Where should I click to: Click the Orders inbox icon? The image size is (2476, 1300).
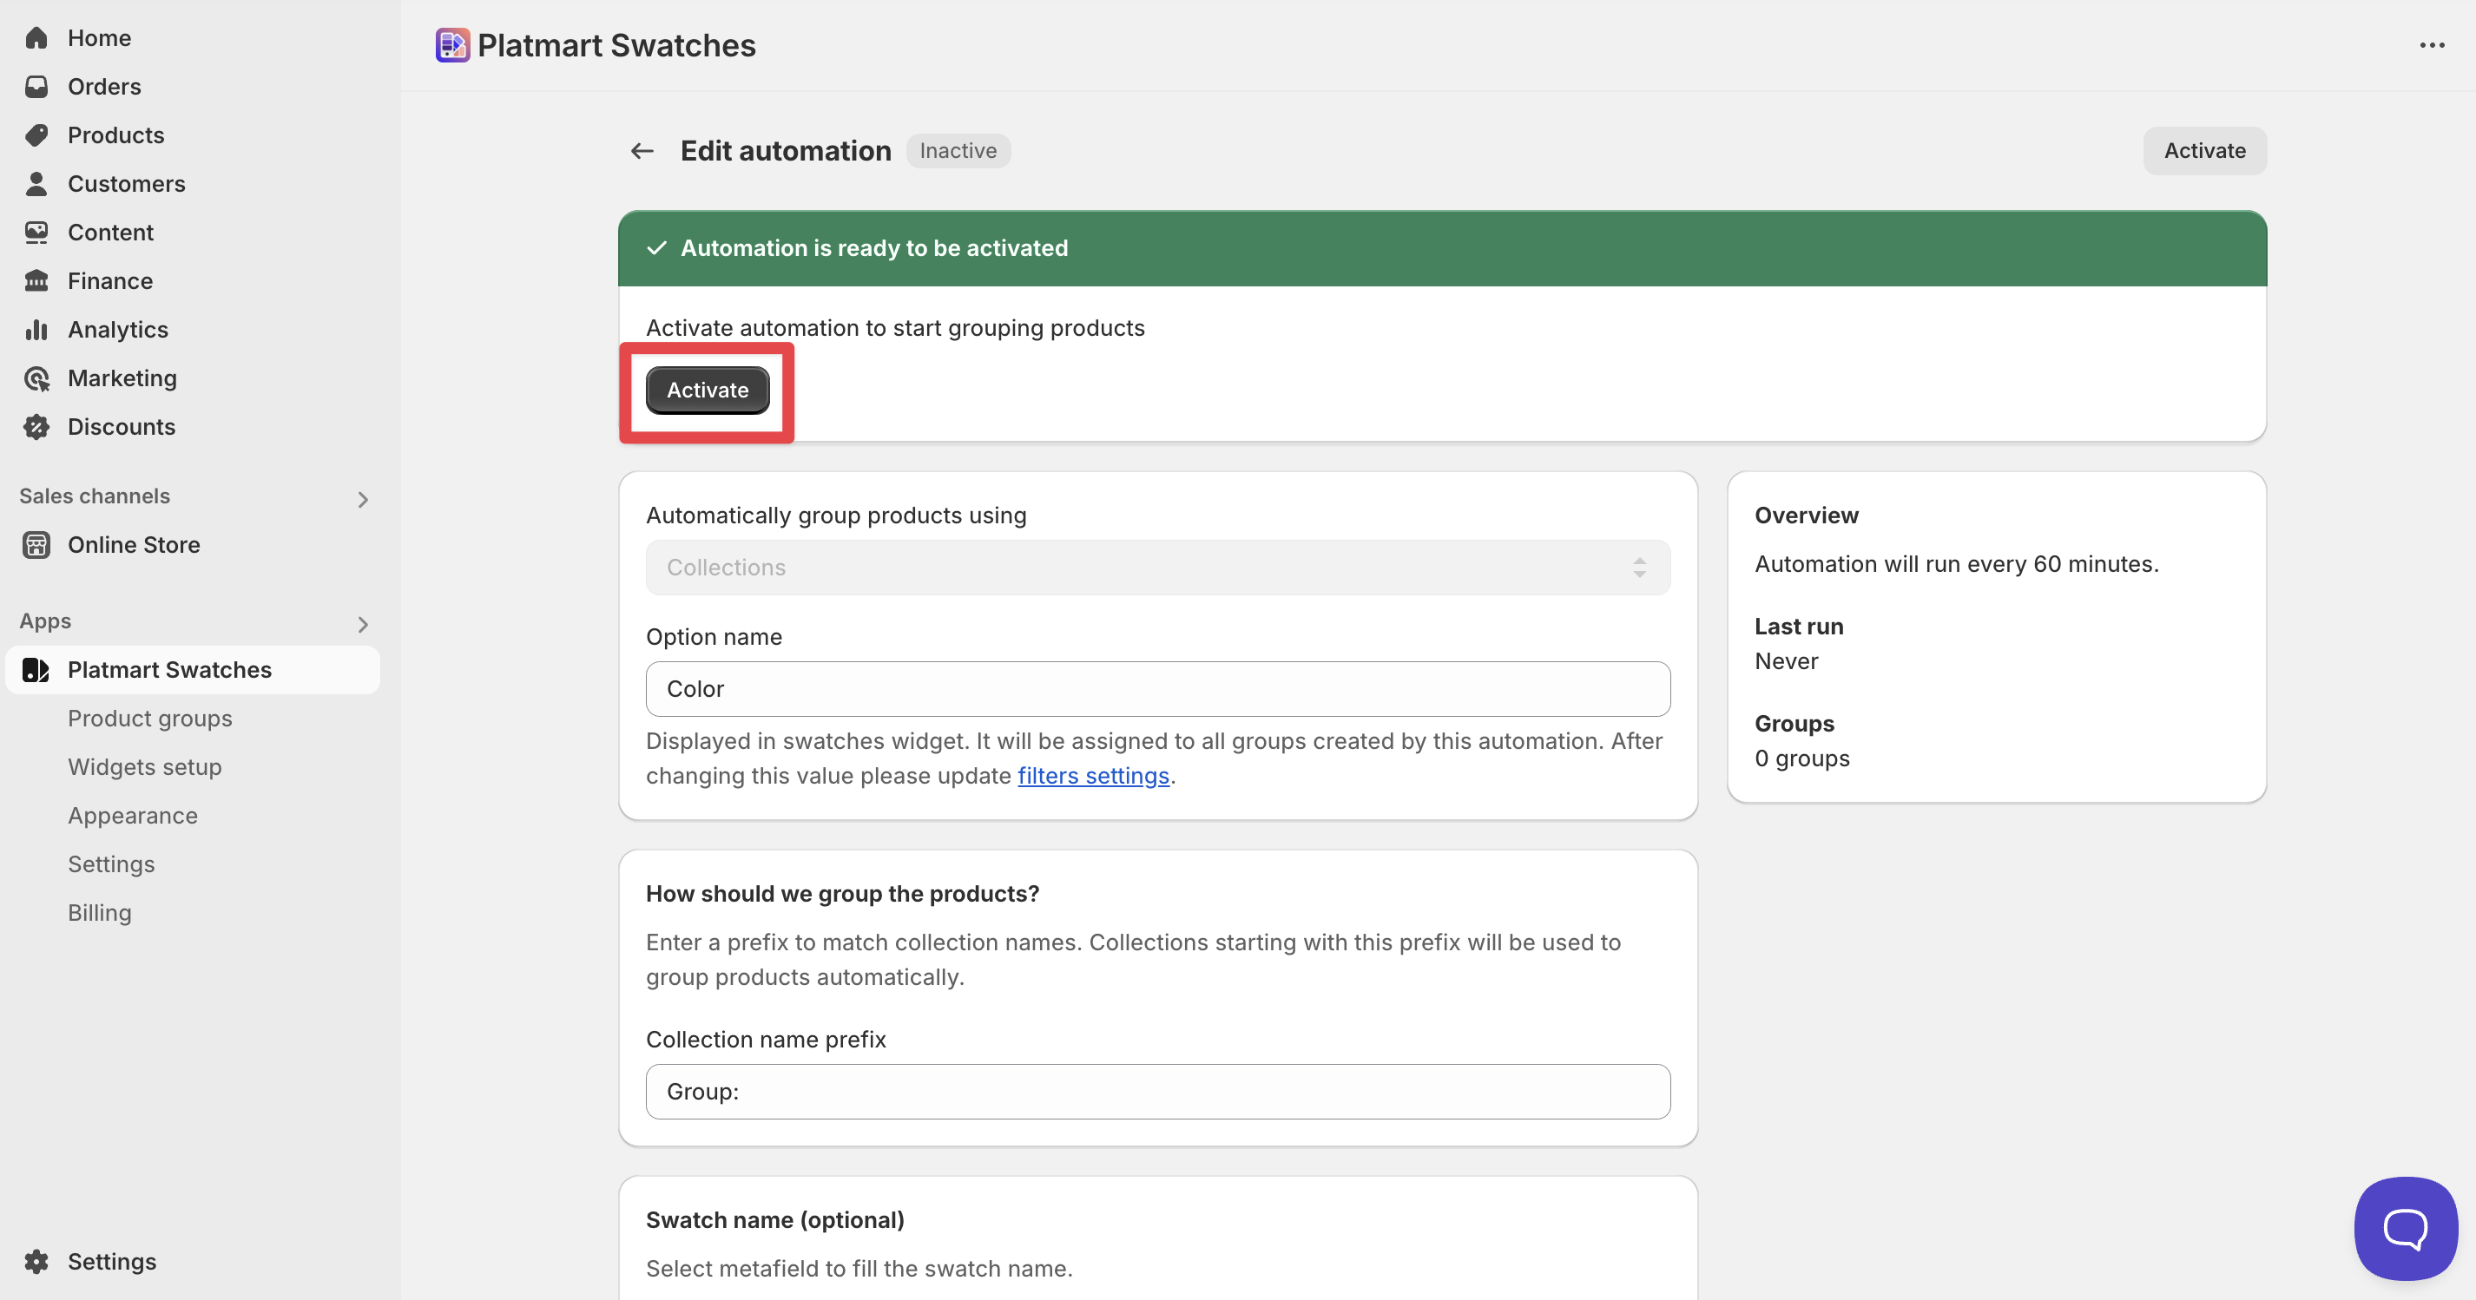(x=36, y=87)
